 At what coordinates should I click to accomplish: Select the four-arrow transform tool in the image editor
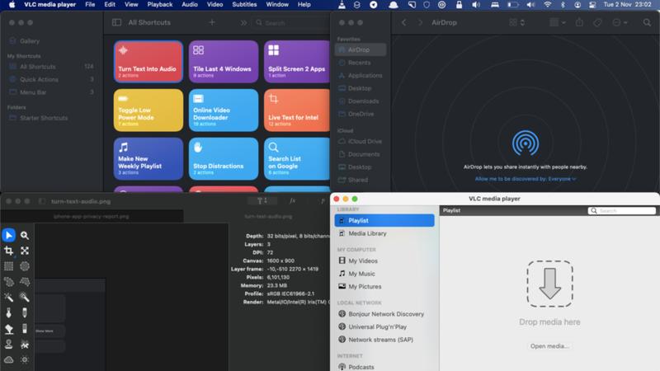pyautogui.click(x=25, y=251)
